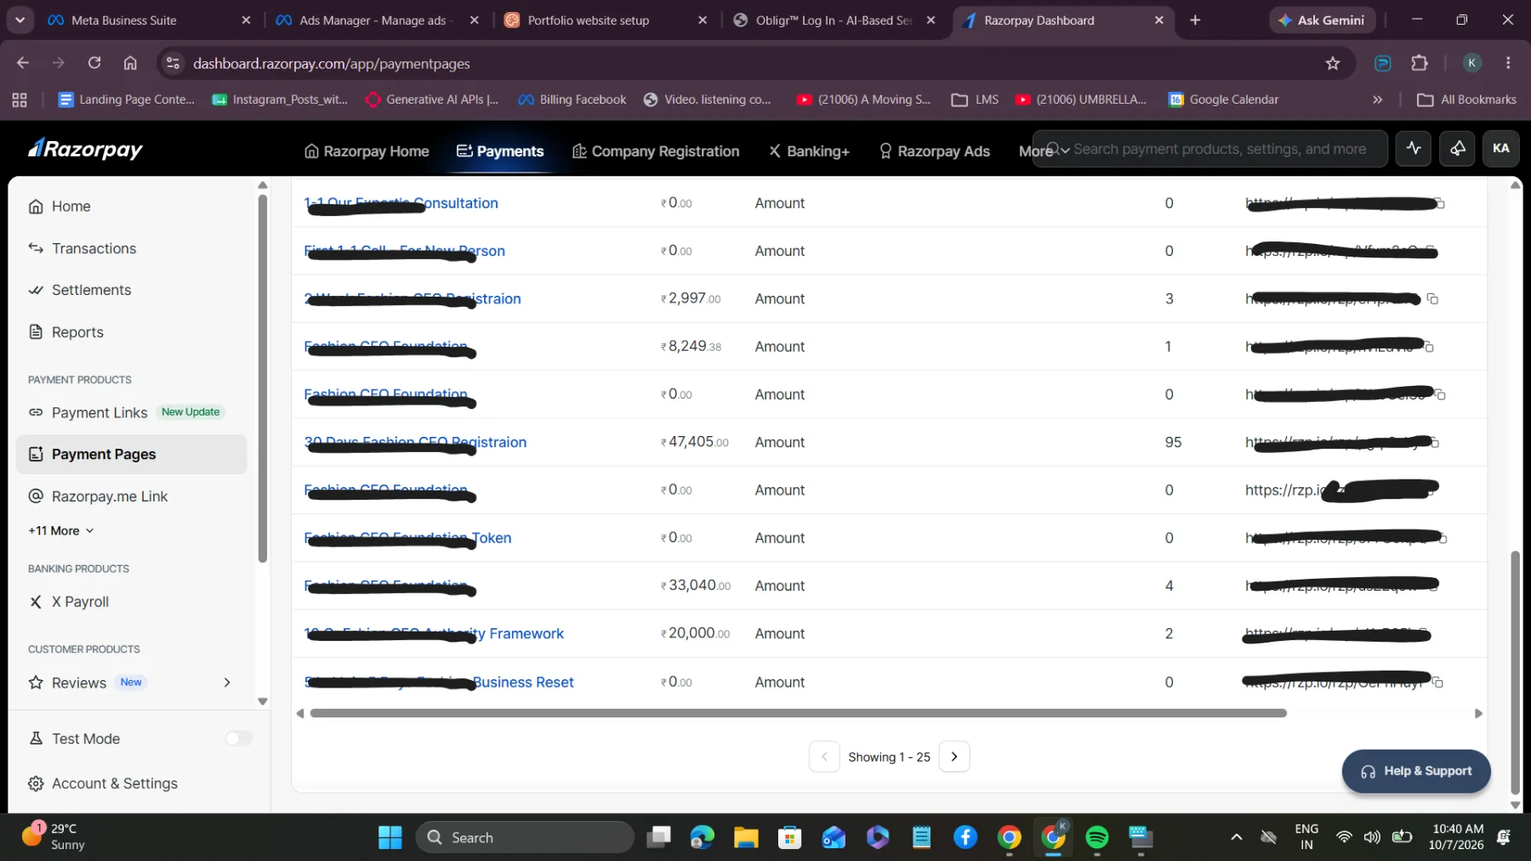Open the apps grid in bookmarks bar
1531x861 pixels.
[x=20, y=100]
